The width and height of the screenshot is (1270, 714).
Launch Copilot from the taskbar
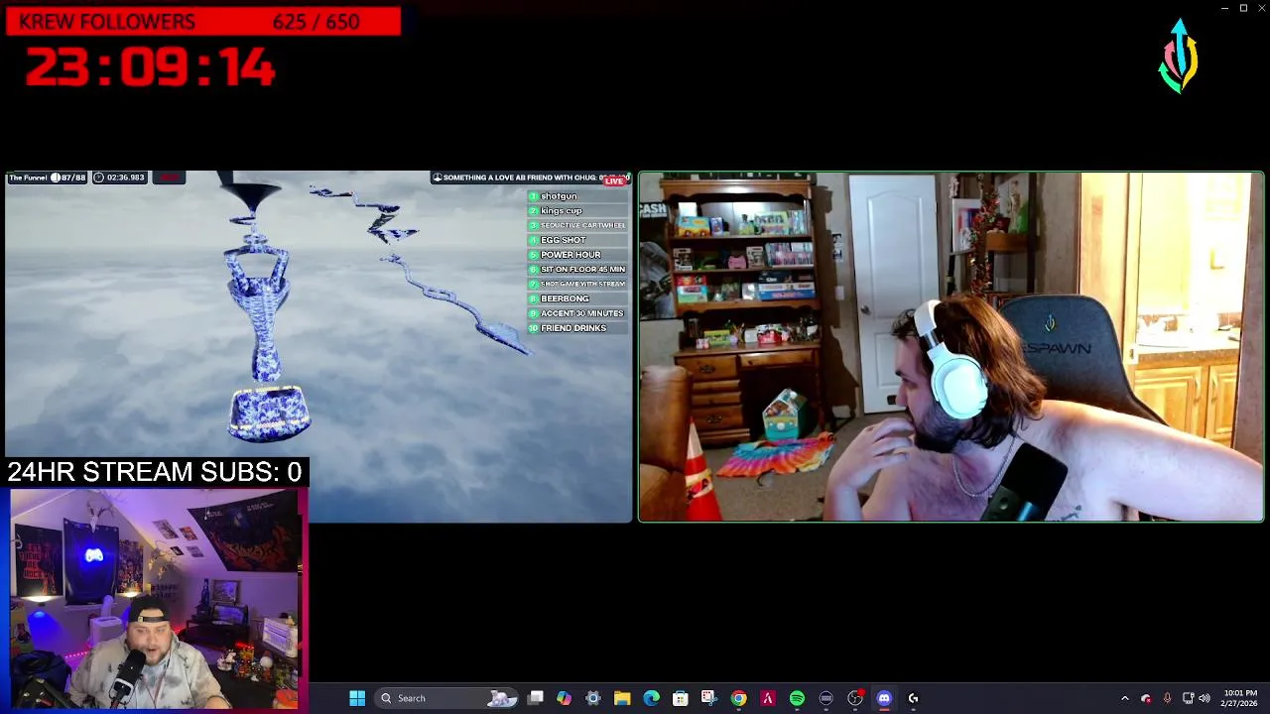565,698
